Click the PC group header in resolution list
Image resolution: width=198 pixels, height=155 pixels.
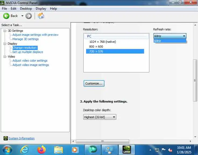point(116,36)
